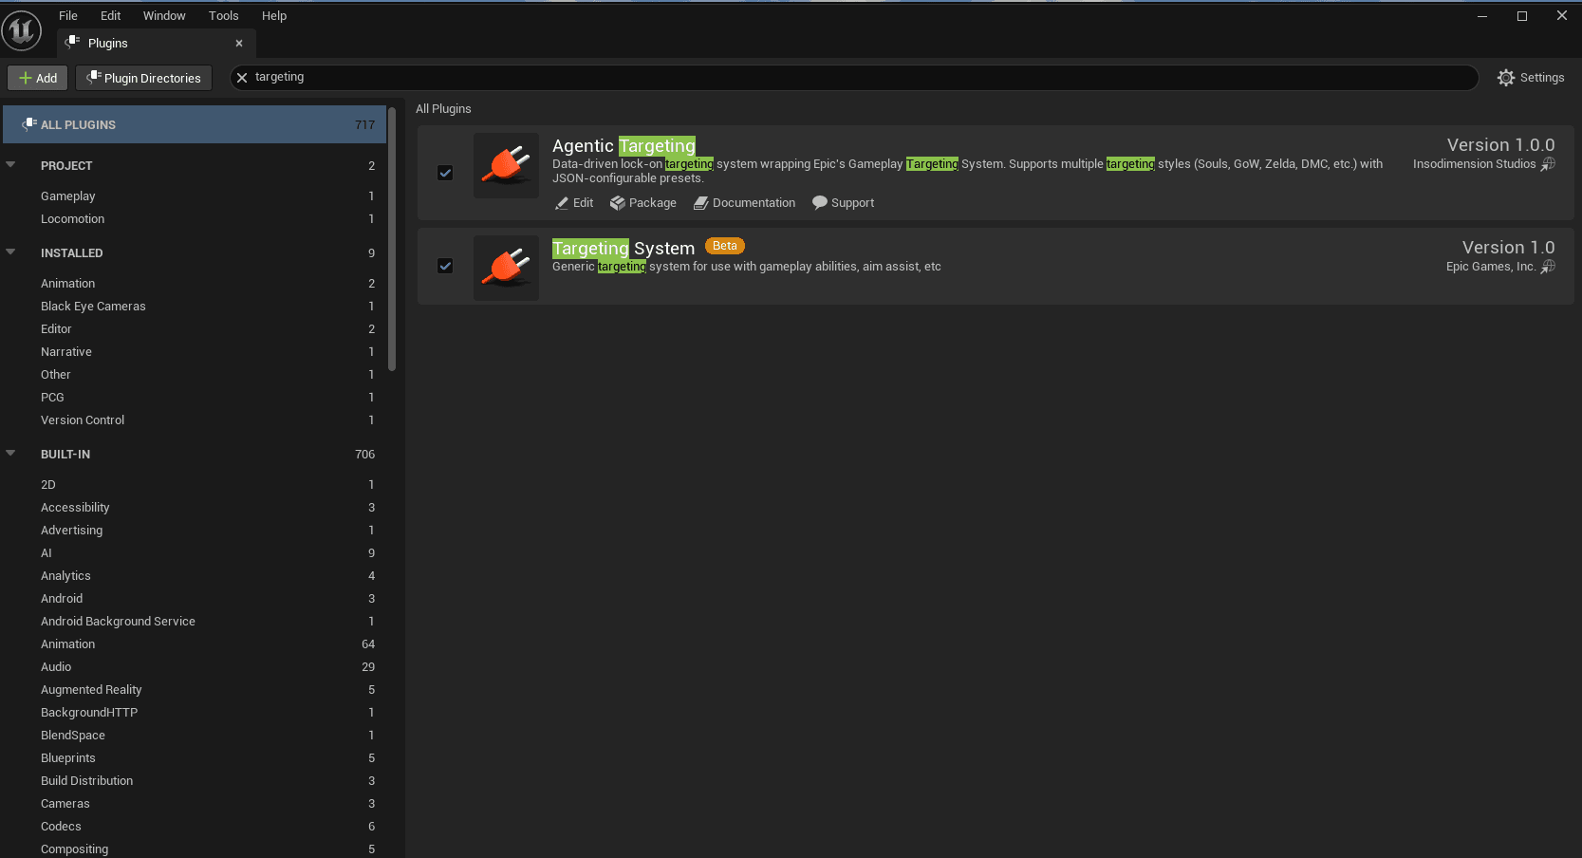This screenshot has width=1582, height=858.
Task: Open the Window menu
Action: pos(164,15)
